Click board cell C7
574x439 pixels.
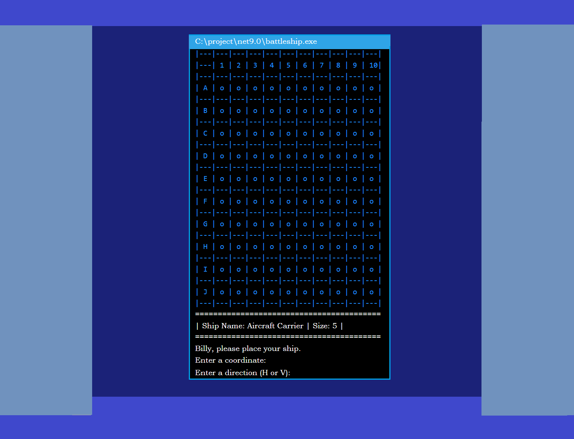click(322, 134)
